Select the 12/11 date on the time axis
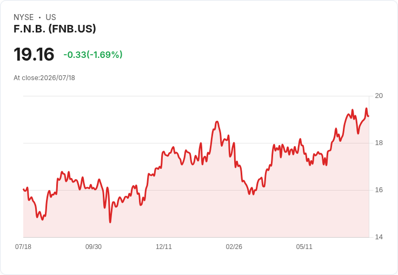The height and width of the screenshot is (275, 398). [x=164, y=247]
